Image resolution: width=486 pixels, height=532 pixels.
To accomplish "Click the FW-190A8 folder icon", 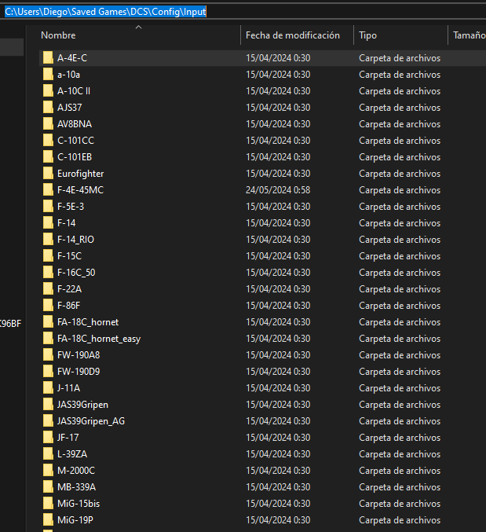I will 48,355.
